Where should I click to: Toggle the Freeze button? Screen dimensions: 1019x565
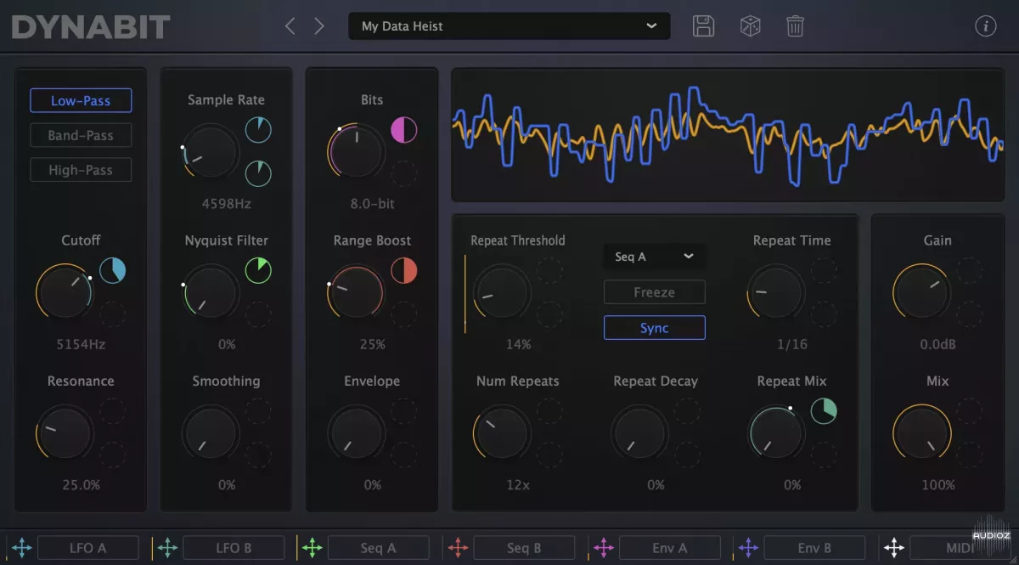point(654,292)
